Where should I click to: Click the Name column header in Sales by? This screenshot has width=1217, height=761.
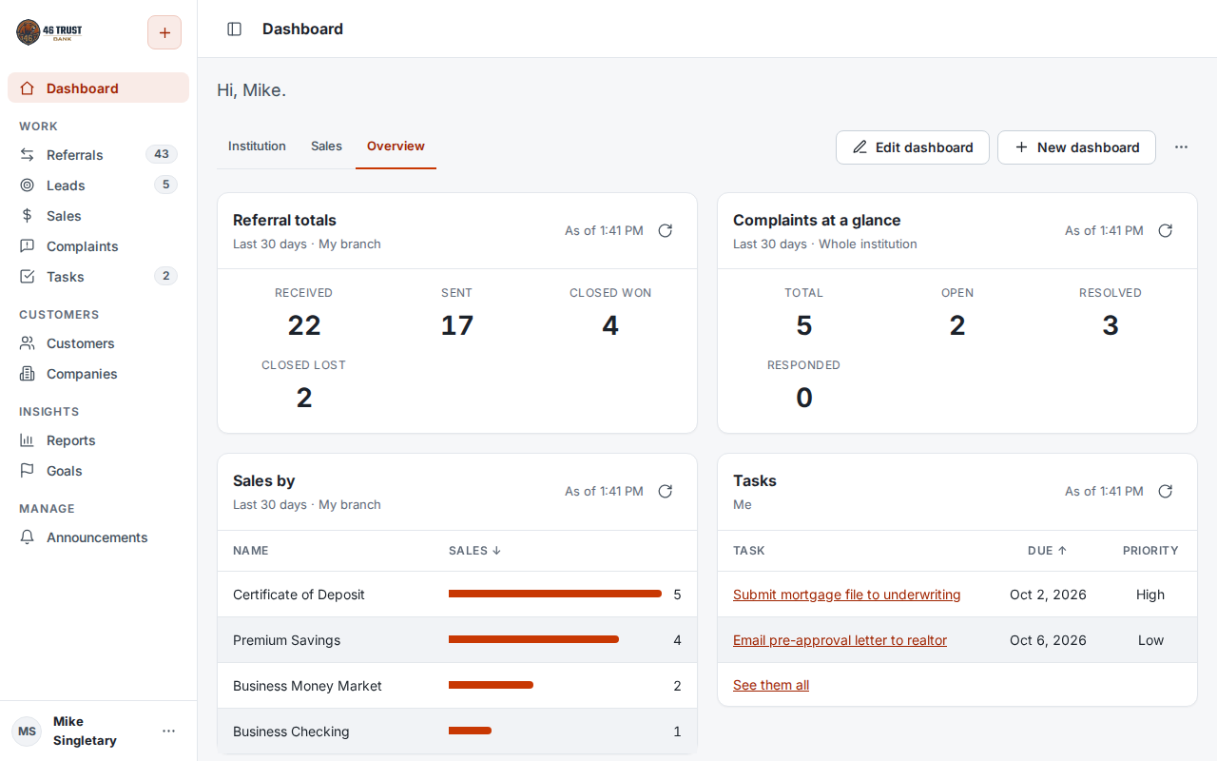[251, 551]
